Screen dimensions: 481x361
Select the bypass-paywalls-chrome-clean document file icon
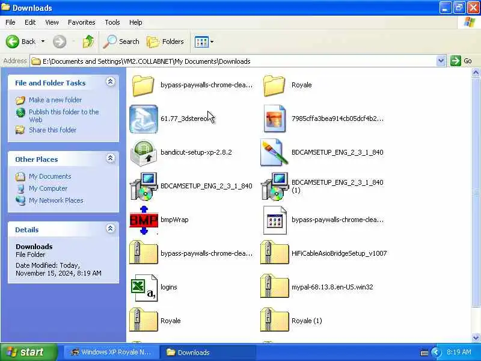tap(275, 220)
